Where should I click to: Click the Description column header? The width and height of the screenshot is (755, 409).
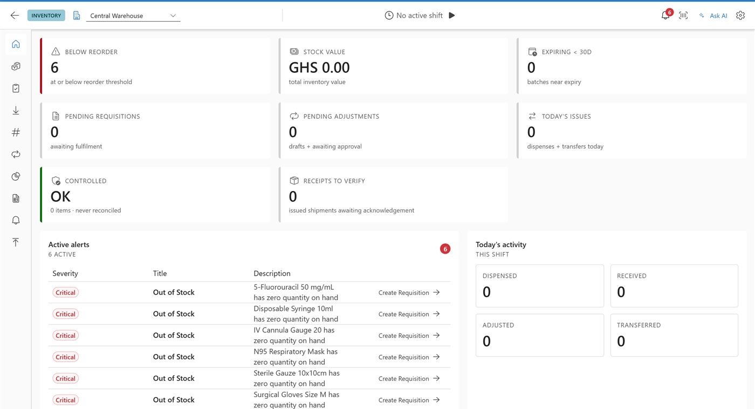[x=272, y=274]
